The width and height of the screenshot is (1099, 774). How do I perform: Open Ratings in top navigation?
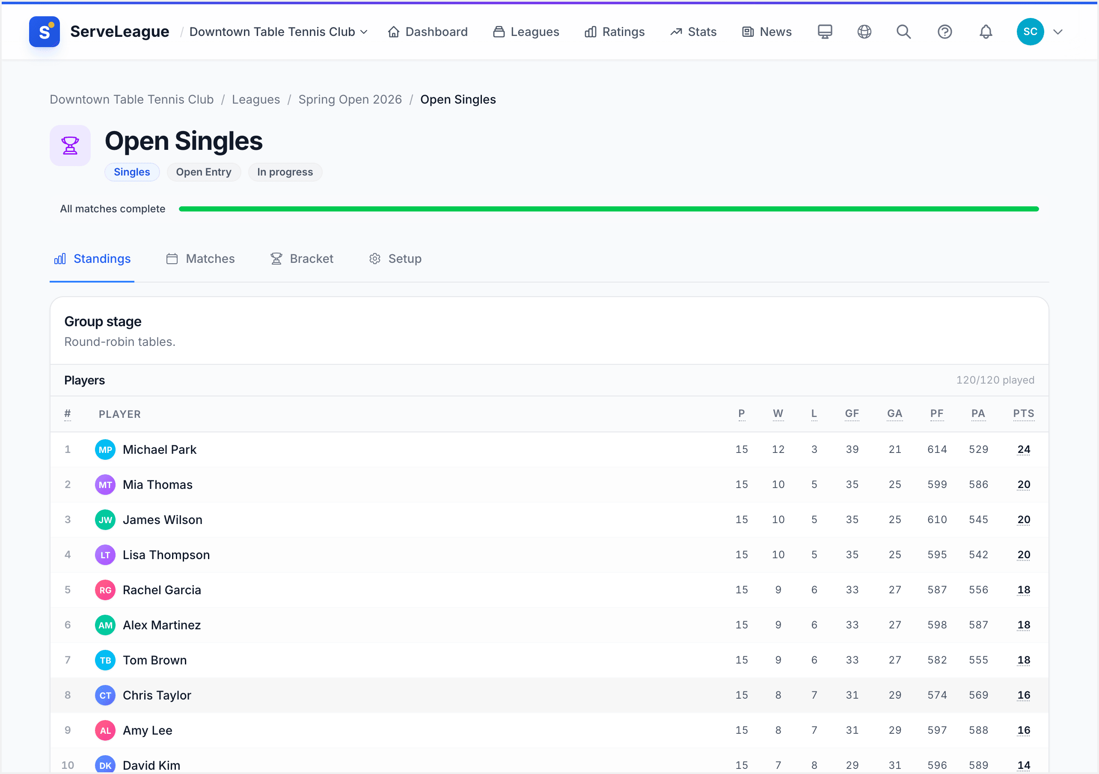614,32
